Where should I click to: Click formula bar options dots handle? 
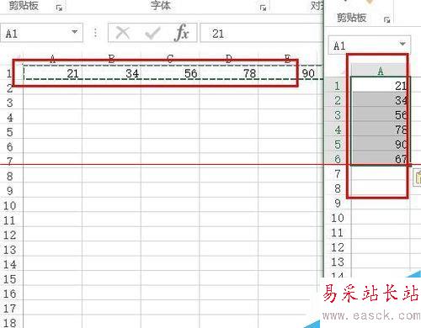pos(95,33)
